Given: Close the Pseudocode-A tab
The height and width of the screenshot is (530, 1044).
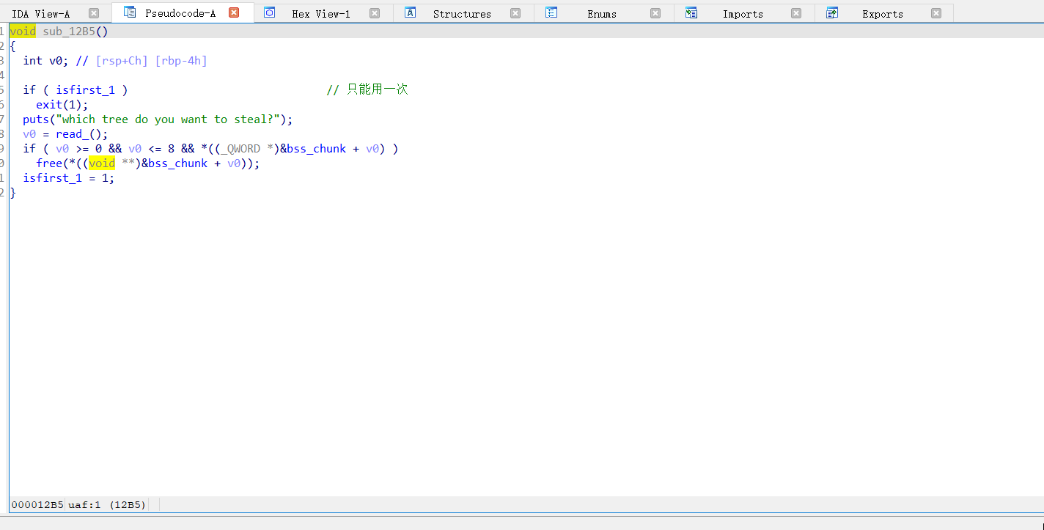Looking at the screenshot, I should [234, 12].
